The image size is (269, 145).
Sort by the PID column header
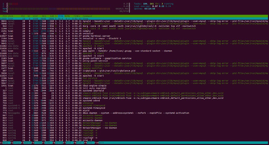point(5,16)
